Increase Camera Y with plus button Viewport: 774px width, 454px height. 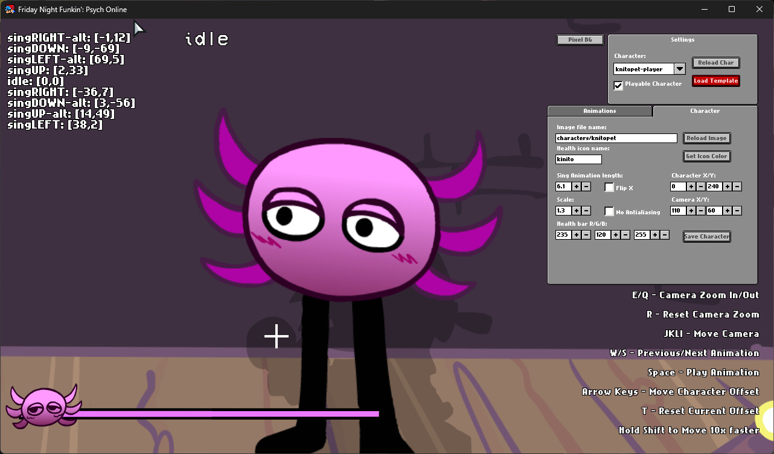pos(728,211)
